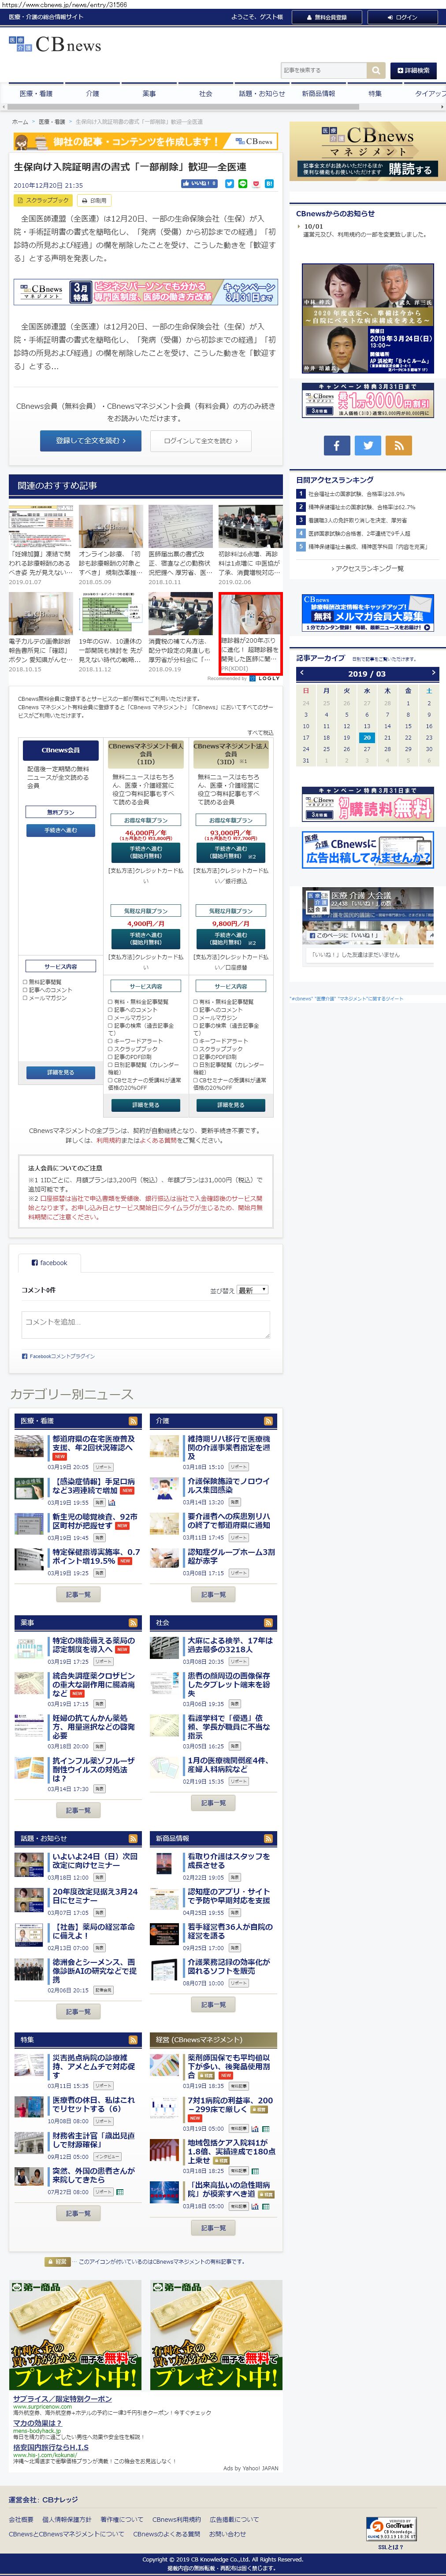Click in the 記事を検索する search field
This screenshot has width=446, height=2576.
pos(324,70)
